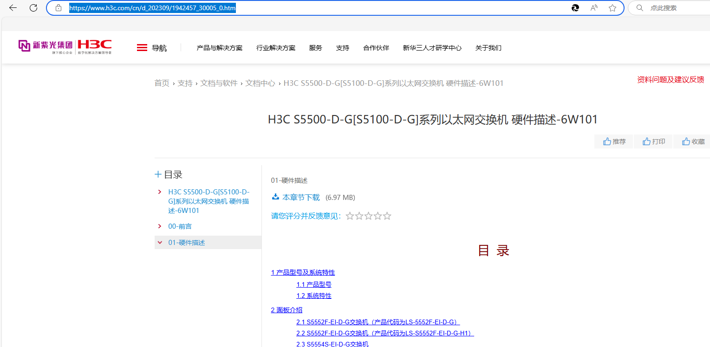Rate the document five stars

click(387, 216)
